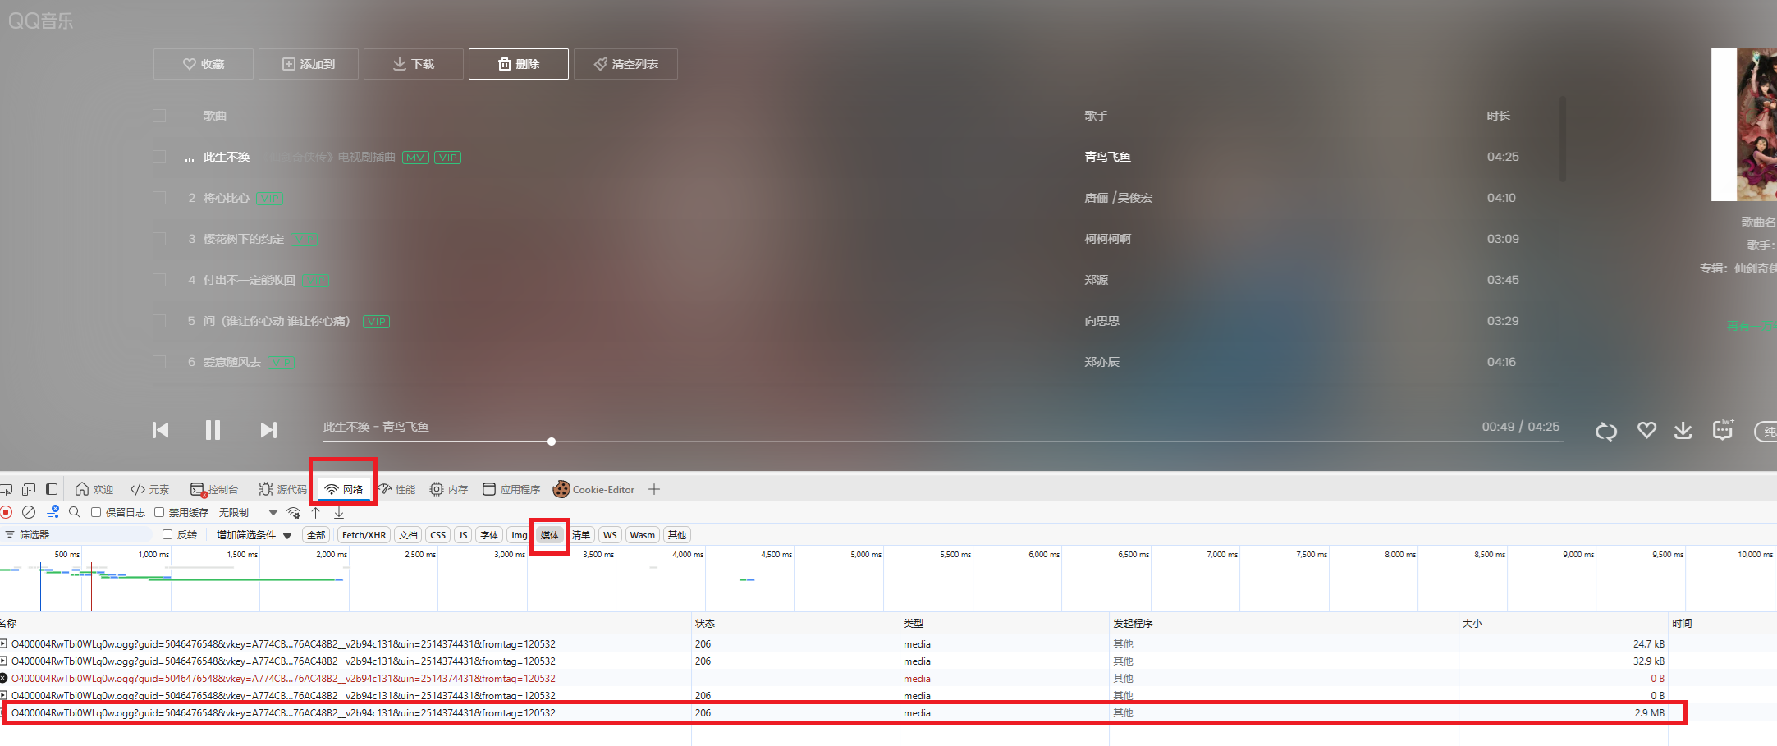Click the song progress slider handle
The height and width of the screenshot is (746, 1777).
click(x=552, y=442)
